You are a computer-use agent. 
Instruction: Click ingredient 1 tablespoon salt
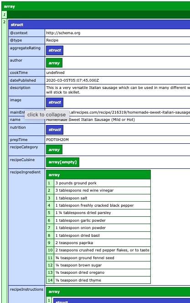pyautogui.click(x=72, y=198)
